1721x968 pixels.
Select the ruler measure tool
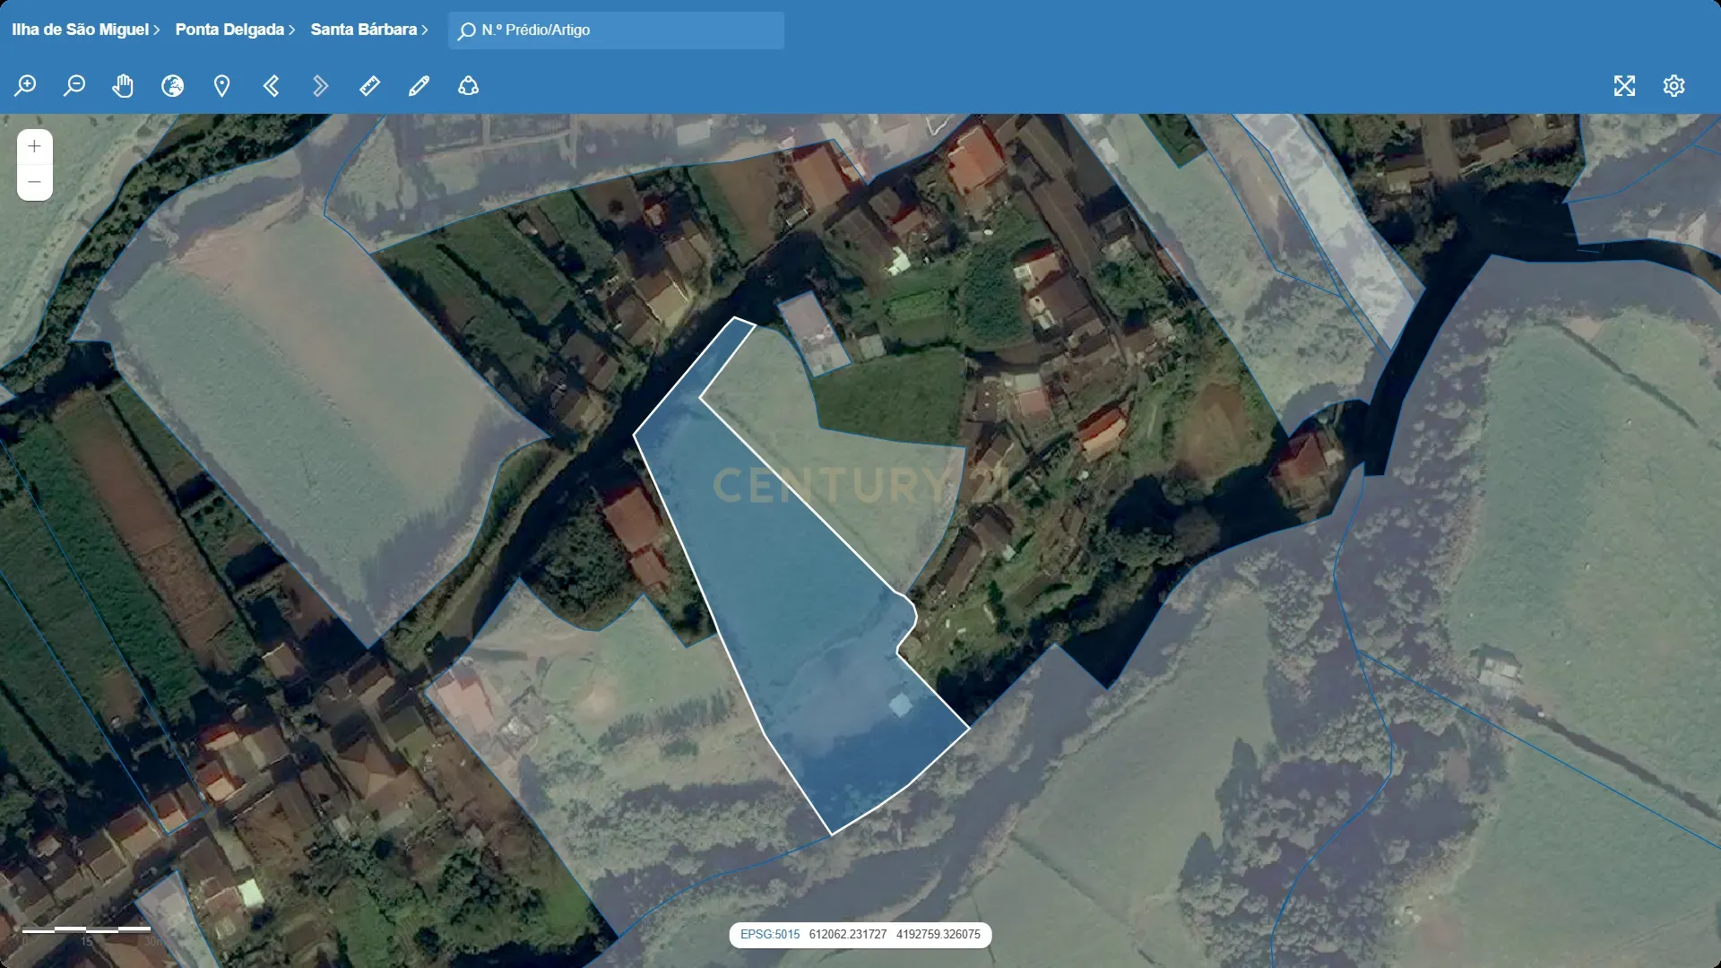coord(369,86)
